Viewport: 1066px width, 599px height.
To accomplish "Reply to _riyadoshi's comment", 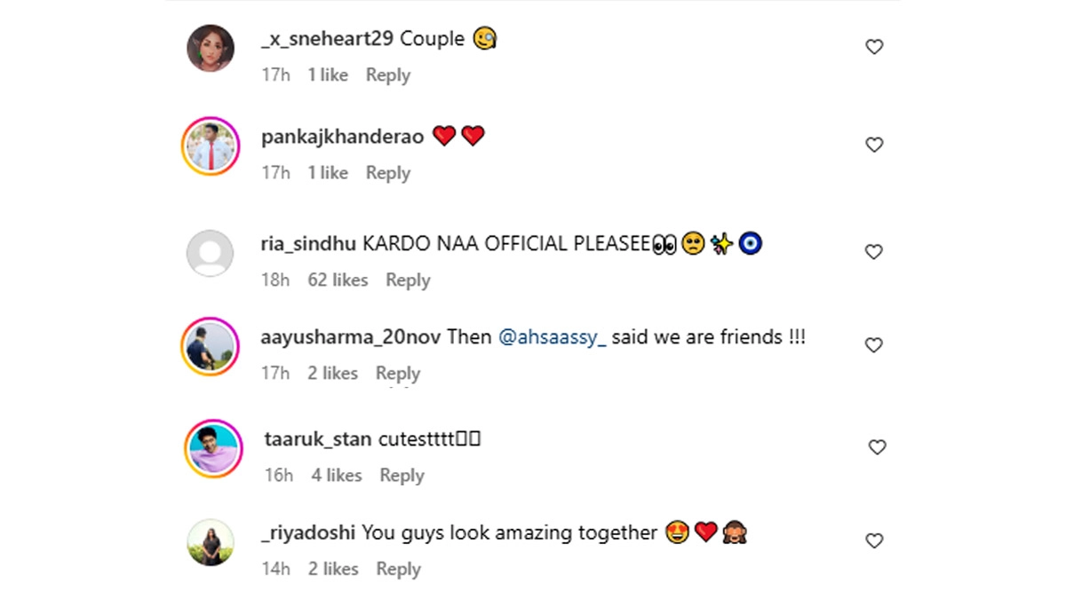I will [x=398, y=569].
